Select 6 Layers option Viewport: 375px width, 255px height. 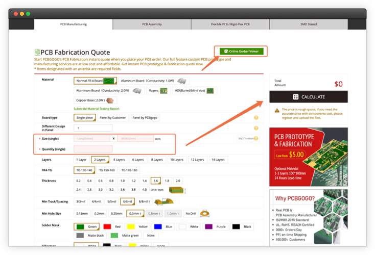[x=138, y=160]
